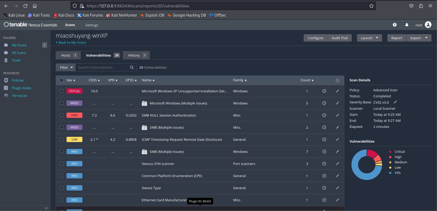Open My Scans folder link
437x211 pixels.
point(19,45)
